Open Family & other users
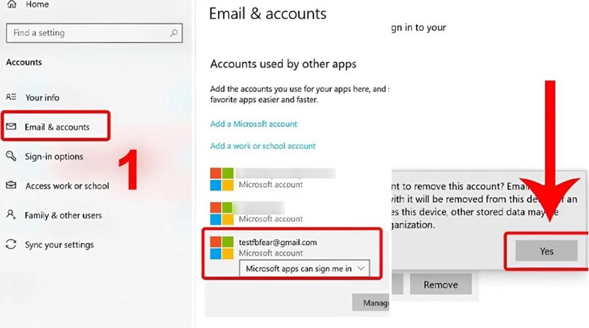 pos(63,215)
